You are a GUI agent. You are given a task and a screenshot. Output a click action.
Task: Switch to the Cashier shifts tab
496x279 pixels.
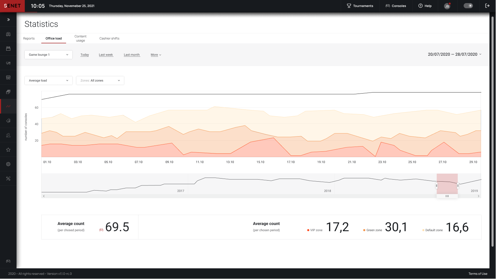coord(109,39)
